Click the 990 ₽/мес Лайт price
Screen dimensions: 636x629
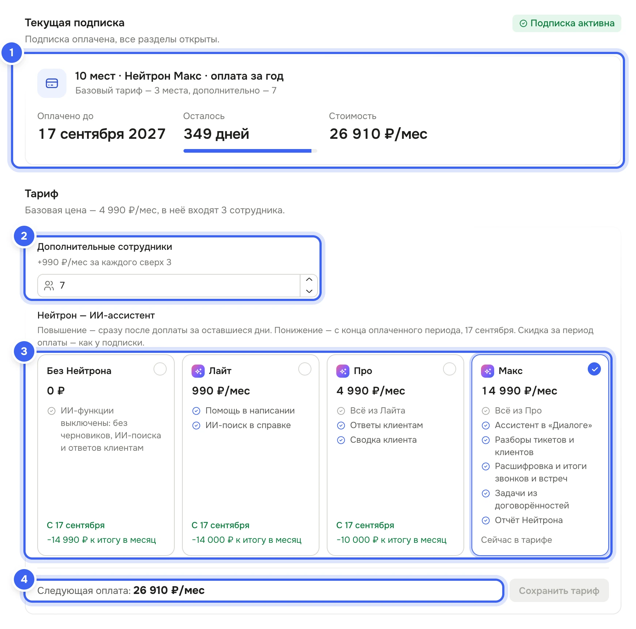221,391
